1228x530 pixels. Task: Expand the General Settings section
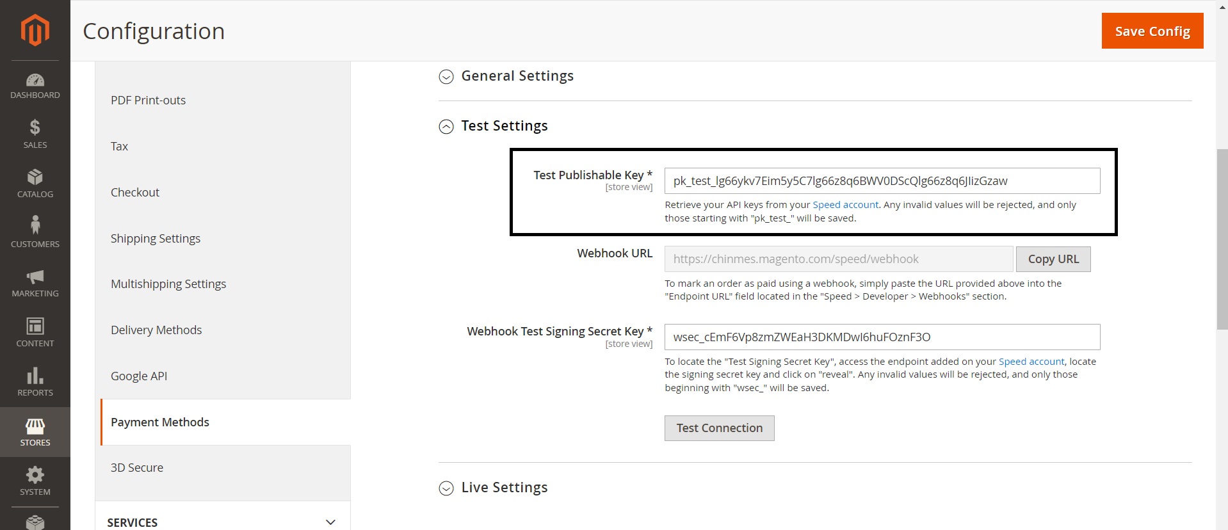click(506, 76)
